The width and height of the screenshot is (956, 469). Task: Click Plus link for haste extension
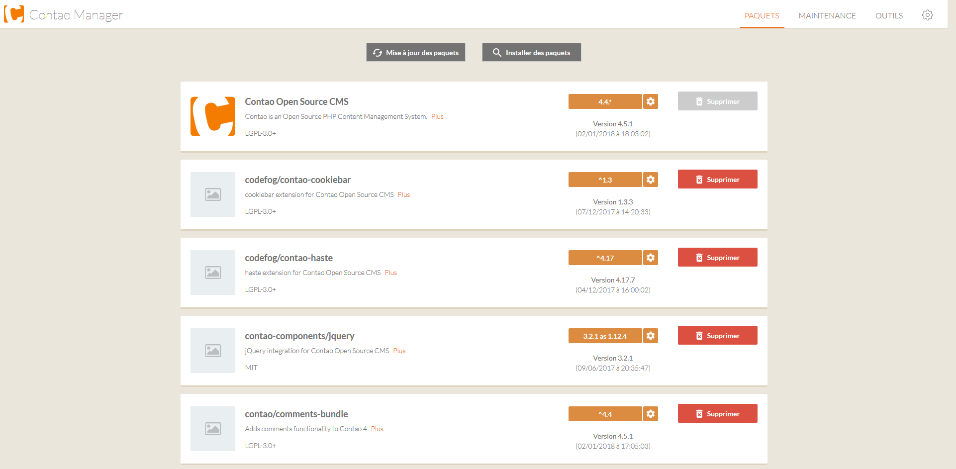click(390, 273)
